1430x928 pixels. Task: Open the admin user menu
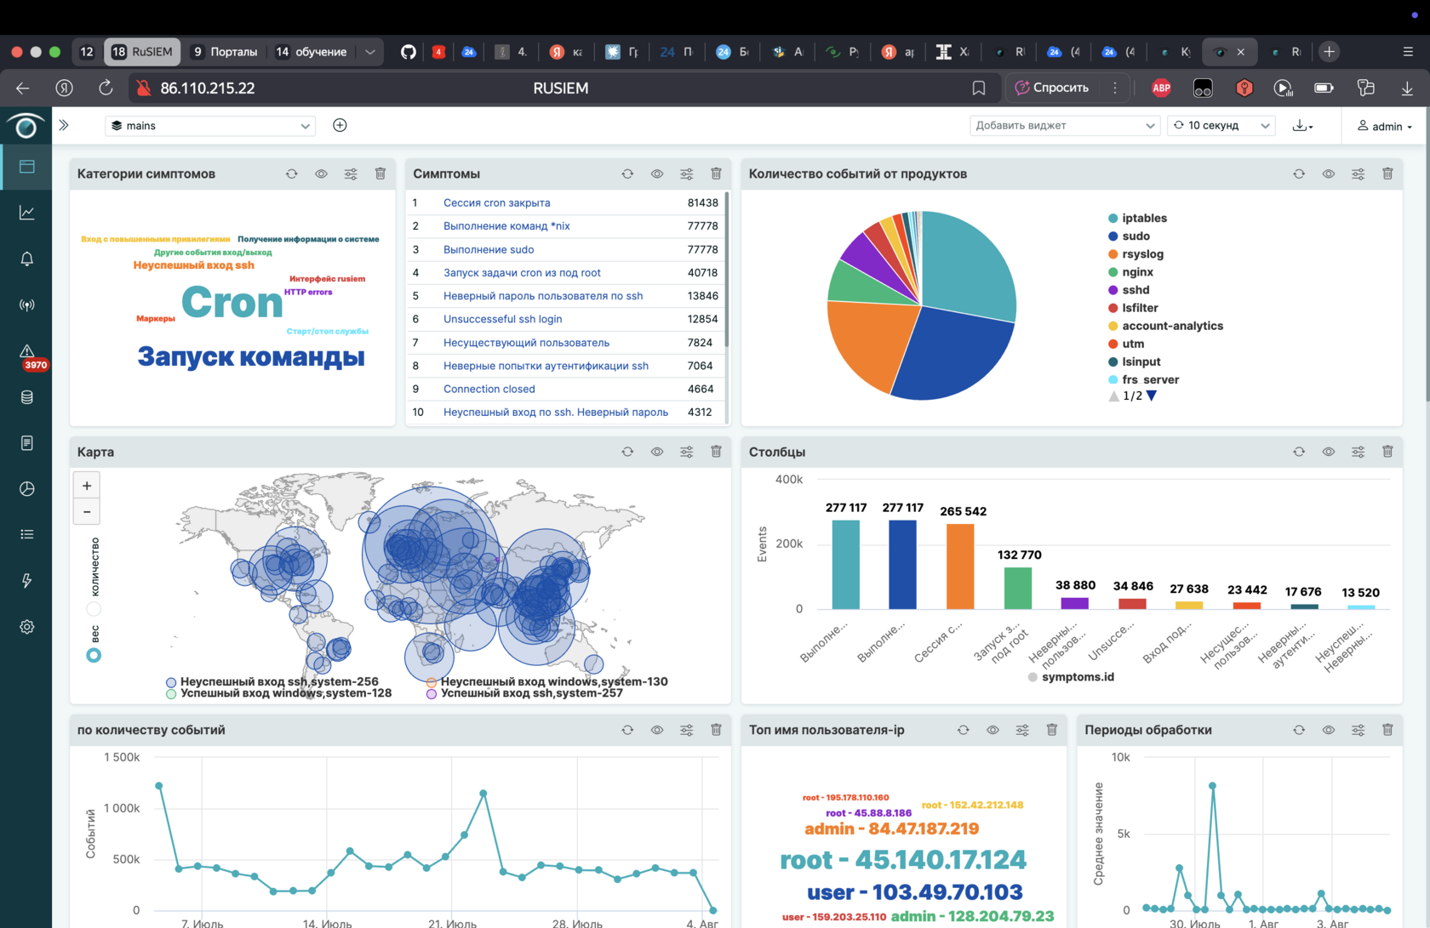[x=1385, y=126]
